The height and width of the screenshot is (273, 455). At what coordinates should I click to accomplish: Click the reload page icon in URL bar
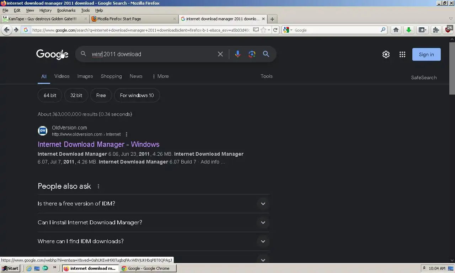pos(275,30)
